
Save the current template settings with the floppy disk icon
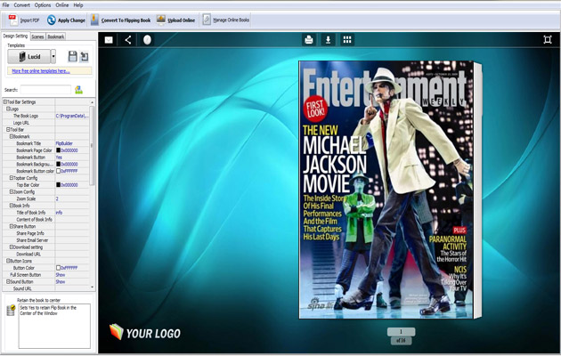73,56
